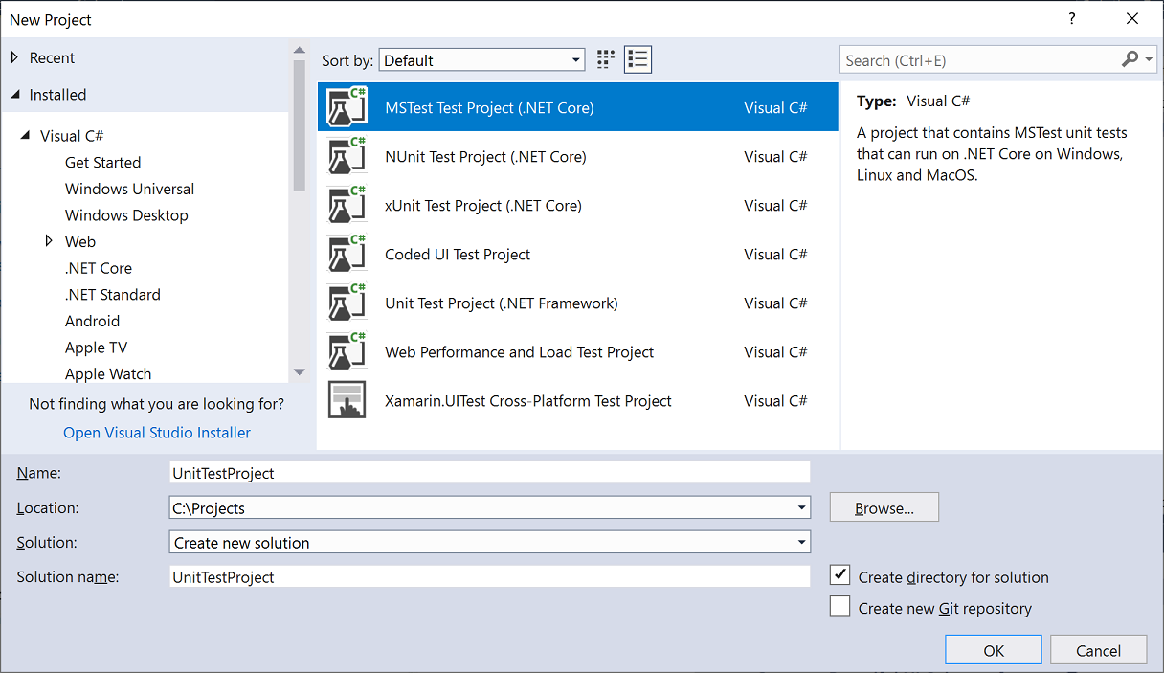Screen dimensions: 1164x673
Task: Click the Cancel button
Action: click(1098, 650)
